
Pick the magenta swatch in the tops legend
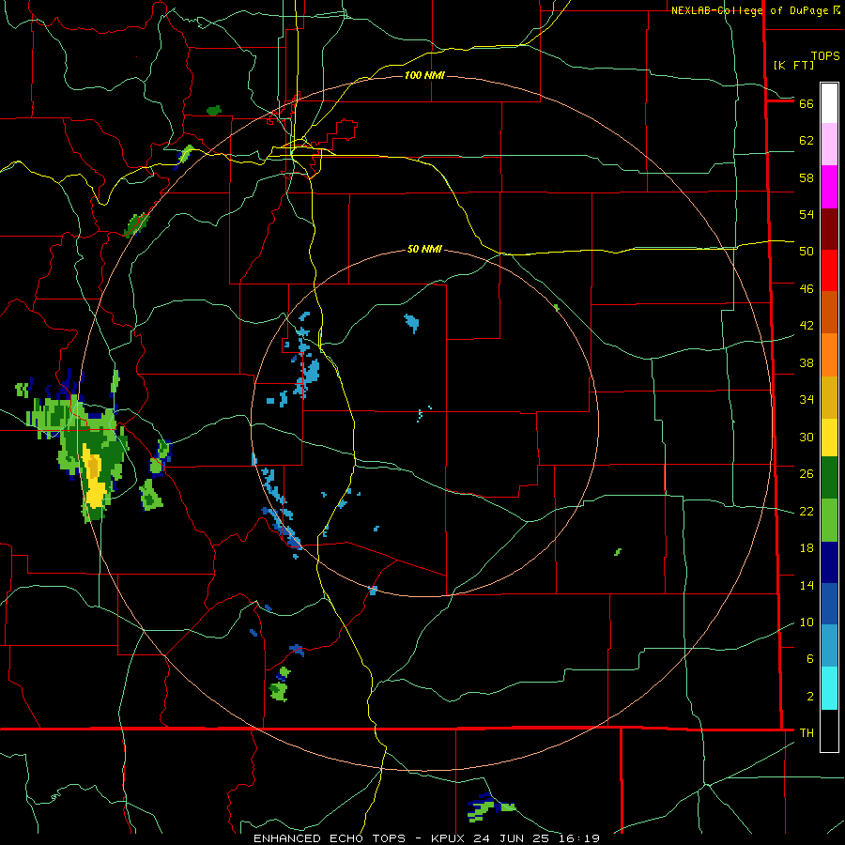[829, 187]
